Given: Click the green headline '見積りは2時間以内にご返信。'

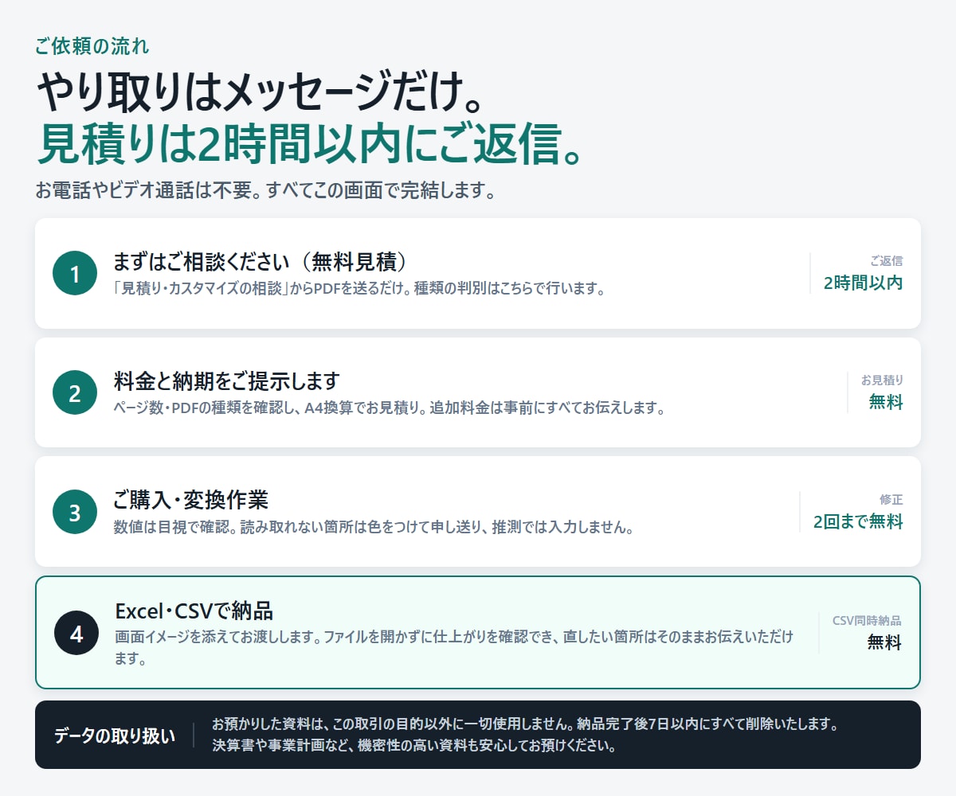Looking at the screenshot, I should coord(308,144).
